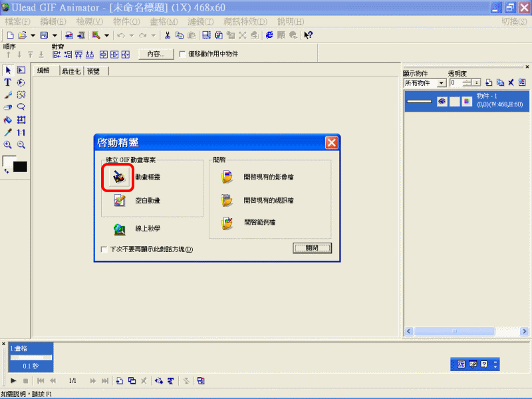This screenshot has width=532, height=399.
Task: Toggle eye visibility for 物件 - 1
Action: click(442, 102)
